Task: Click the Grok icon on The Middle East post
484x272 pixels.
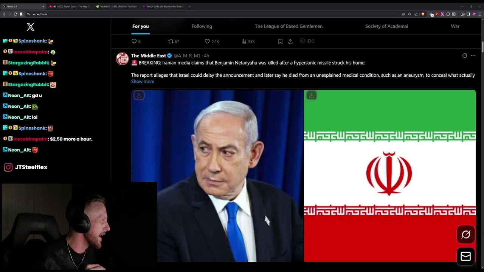Action: point(465,56)
